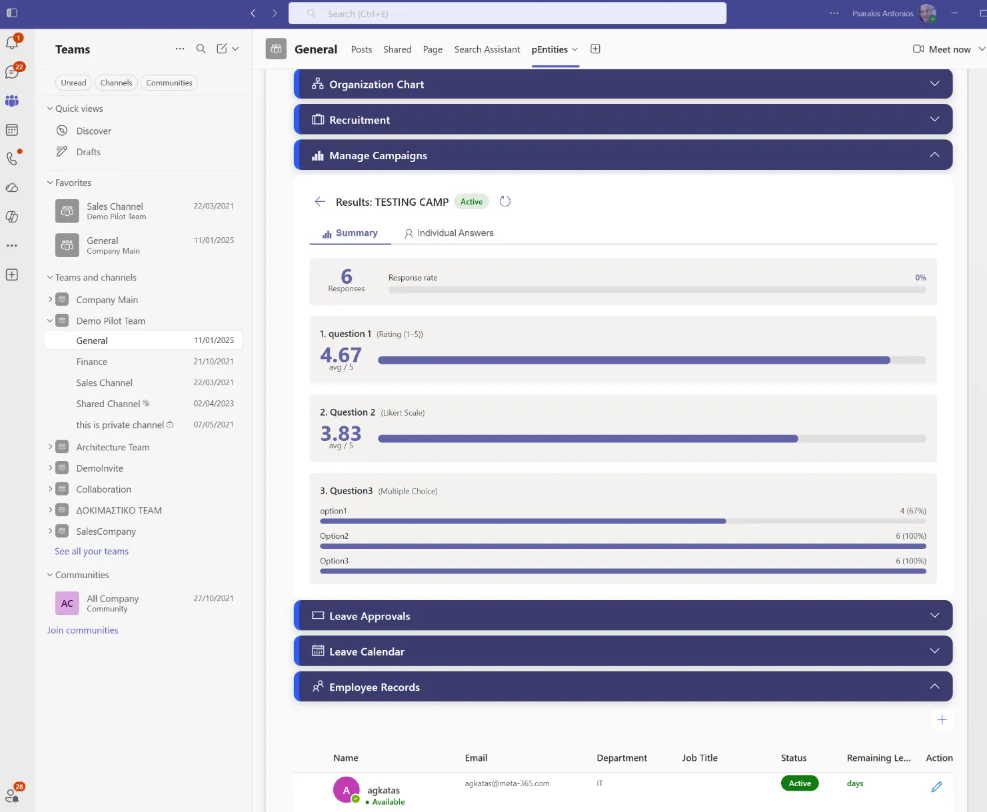This screenshot has width=987, height=812.
Task: Expand the Leave Calendar section
Action: (623, 651)
